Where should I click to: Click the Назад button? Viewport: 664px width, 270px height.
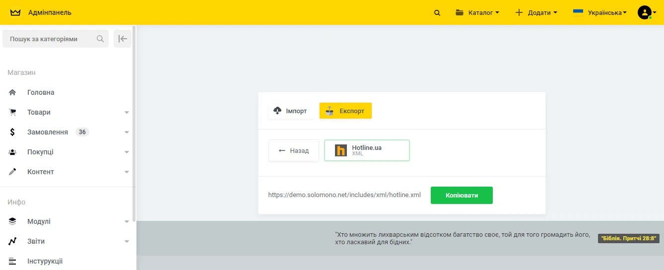click(294, 150)
